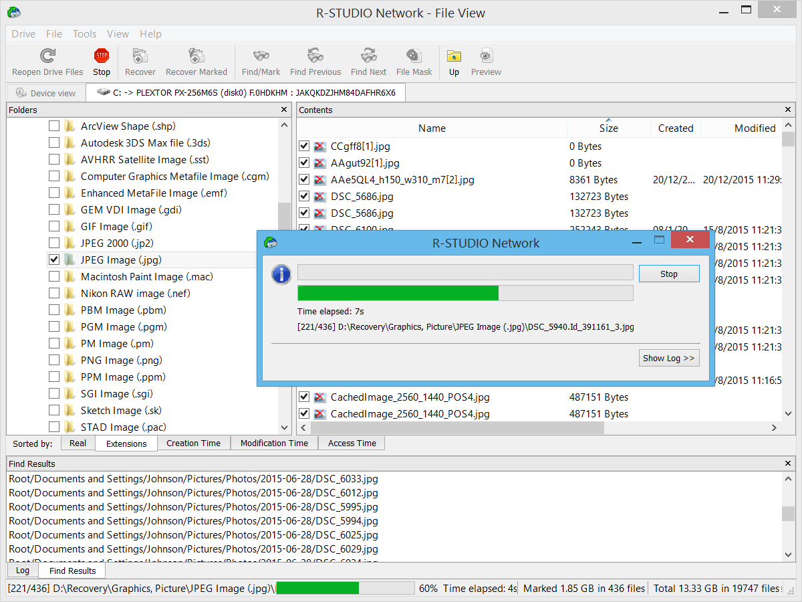Open the Tools menu

(x=84, y=33)
